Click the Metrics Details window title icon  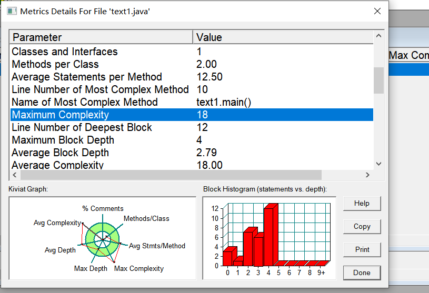pyautogui.click(x=12, y=11)
